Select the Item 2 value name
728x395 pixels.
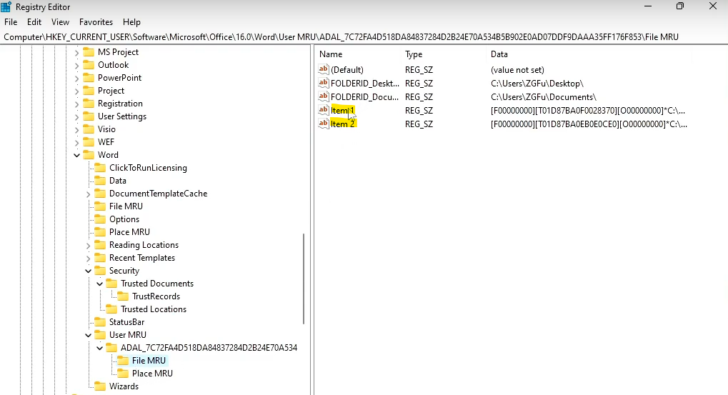pyautogui.click(x=343, y=124)
